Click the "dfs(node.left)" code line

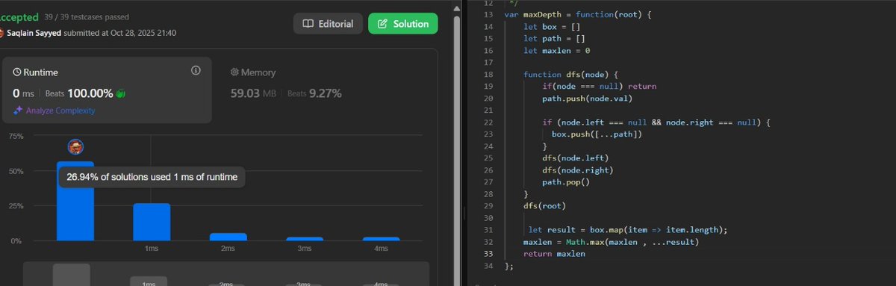point(576,158)
